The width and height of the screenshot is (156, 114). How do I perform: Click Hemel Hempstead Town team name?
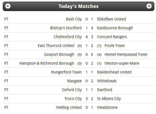coord(126,54)
